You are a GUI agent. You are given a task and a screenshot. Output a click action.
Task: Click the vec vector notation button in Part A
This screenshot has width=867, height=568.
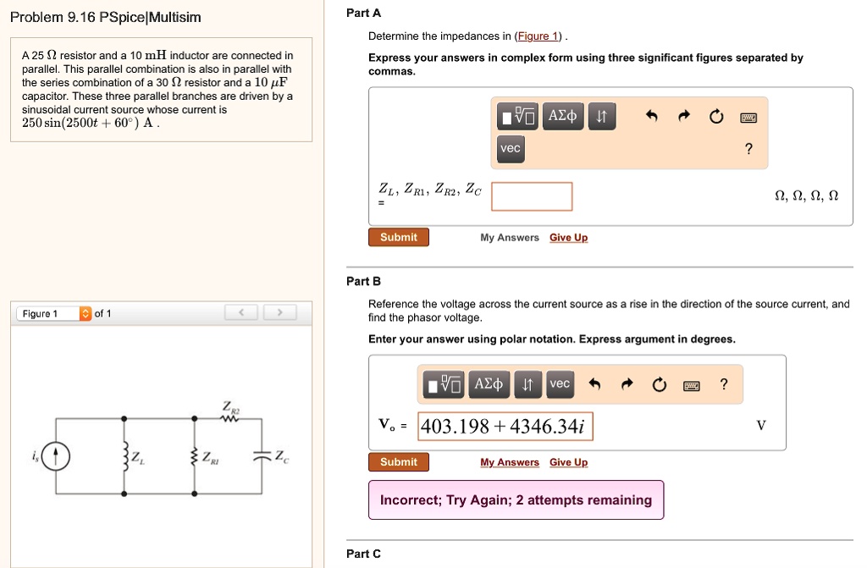coord(509,148)
